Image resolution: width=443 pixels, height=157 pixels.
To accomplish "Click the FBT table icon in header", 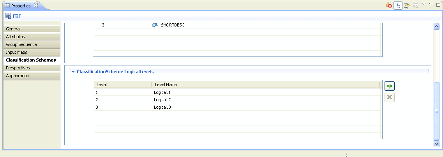I will 8,16.
